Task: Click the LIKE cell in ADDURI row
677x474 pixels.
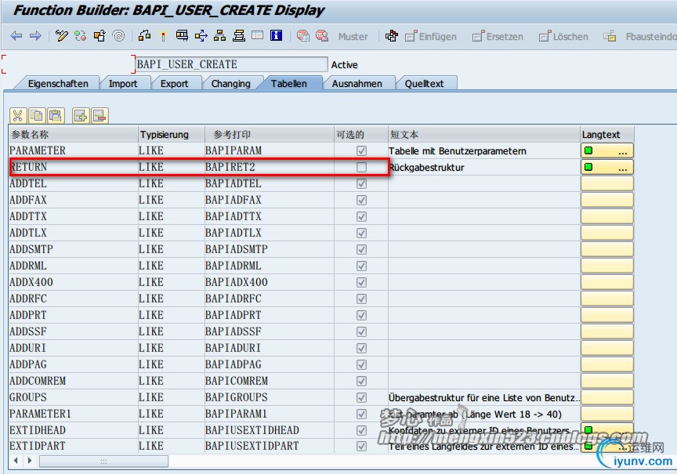Action: coord(172,348)
